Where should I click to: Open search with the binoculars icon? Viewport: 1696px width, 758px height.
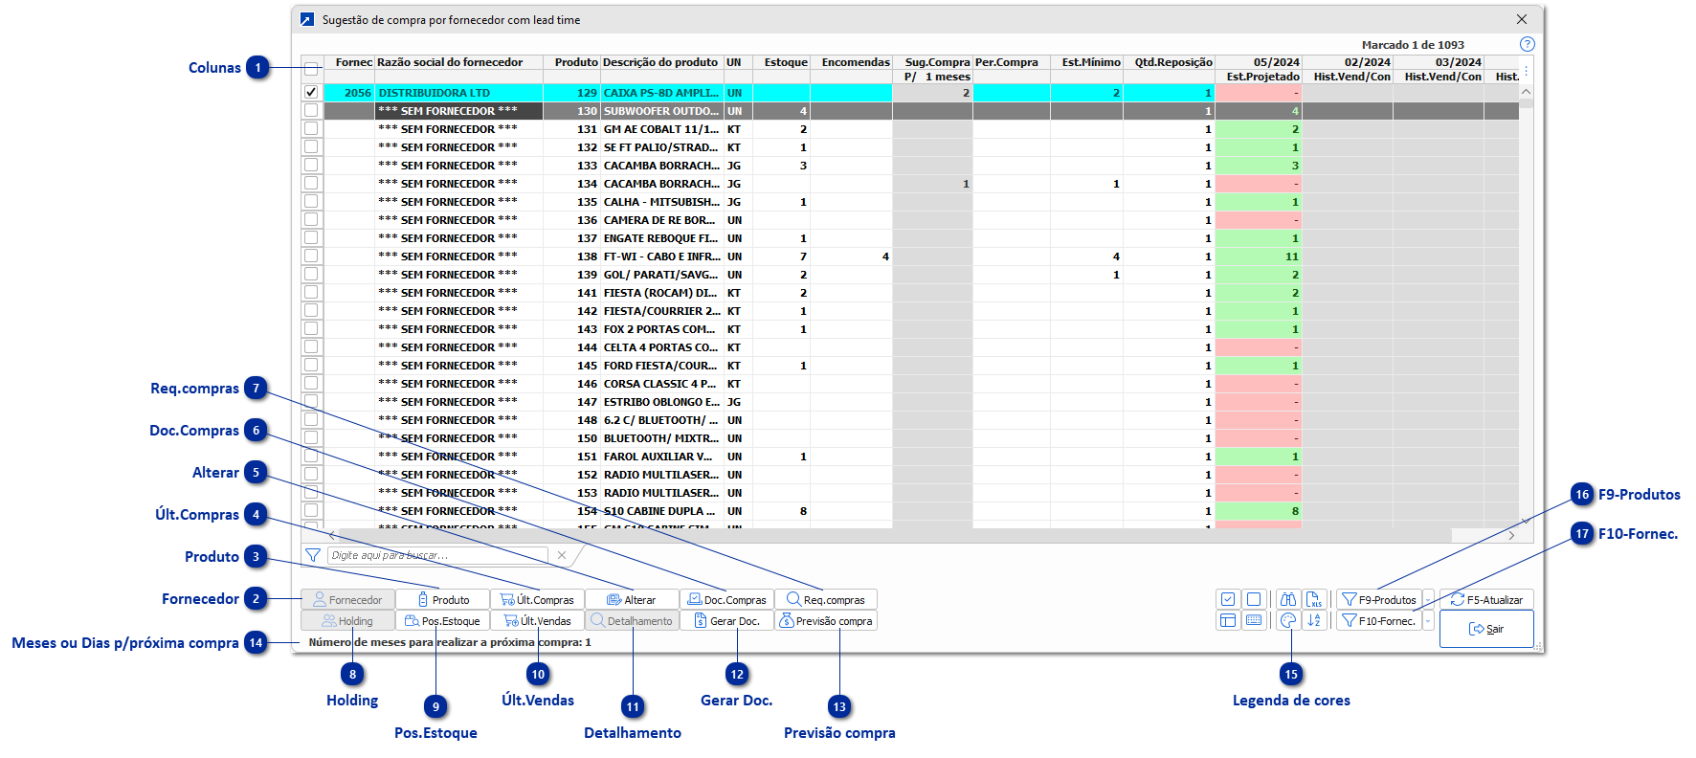[x=1288, y=599]
